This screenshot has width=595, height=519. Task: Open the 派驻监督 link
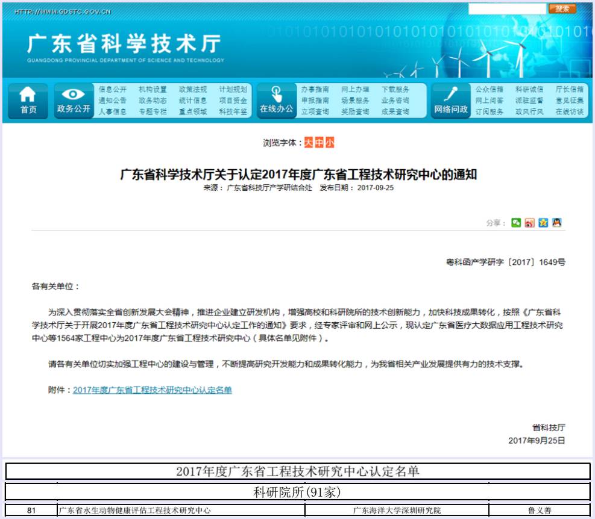(x=529, y=101)
